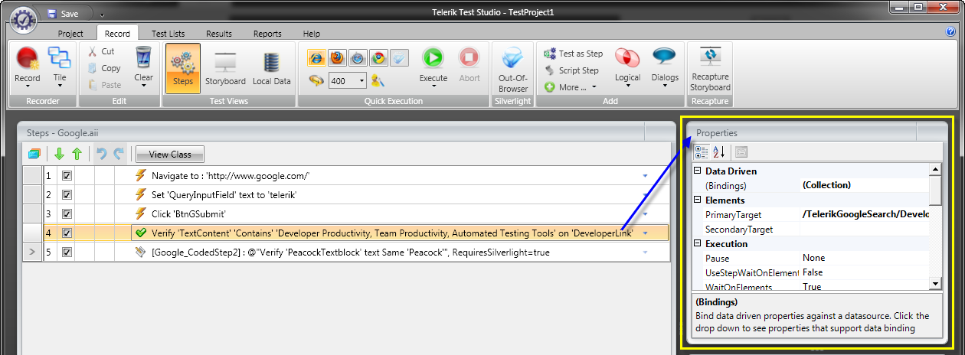965x355 pixels.
Task: Click the PrimaryTarget property value field
Action: pyautogui.click(x=864, y=215)
